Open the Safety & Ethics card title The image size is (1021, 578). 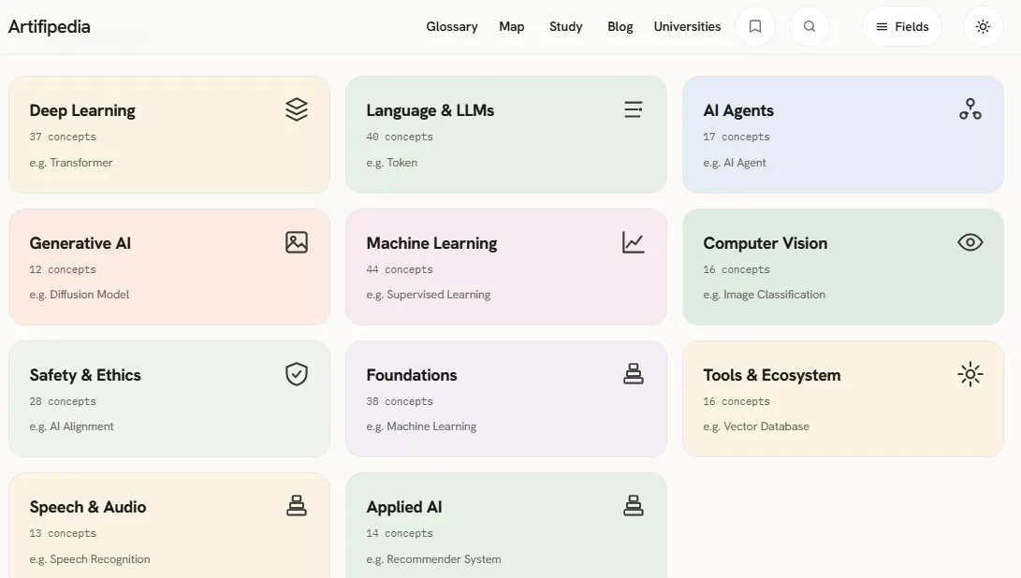(x=84, y=375)
